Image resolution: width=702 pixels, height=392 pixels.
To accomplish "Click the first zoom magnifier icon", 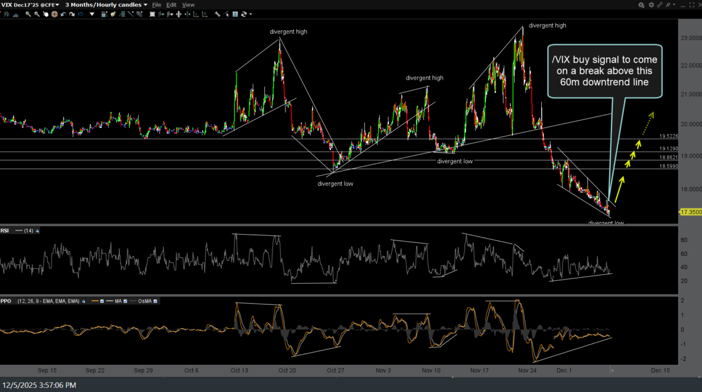I will click(28, 14).
